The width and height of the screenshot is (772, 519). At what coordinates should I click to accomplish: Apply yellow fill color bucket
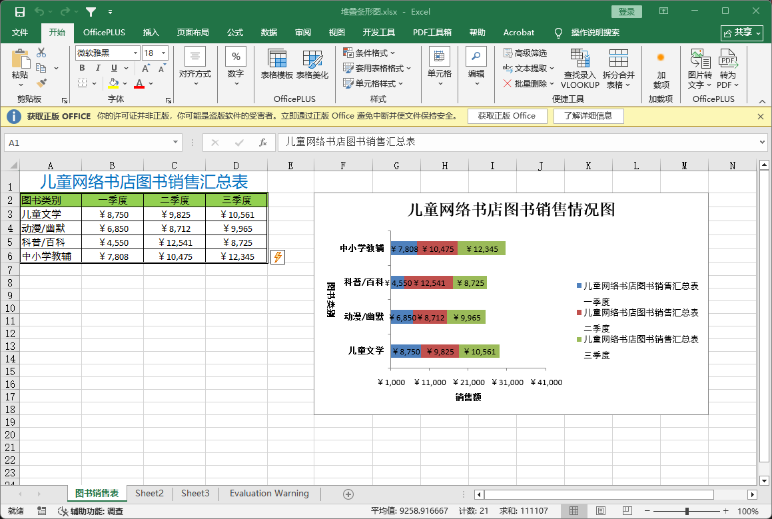[x=113, y=83]
